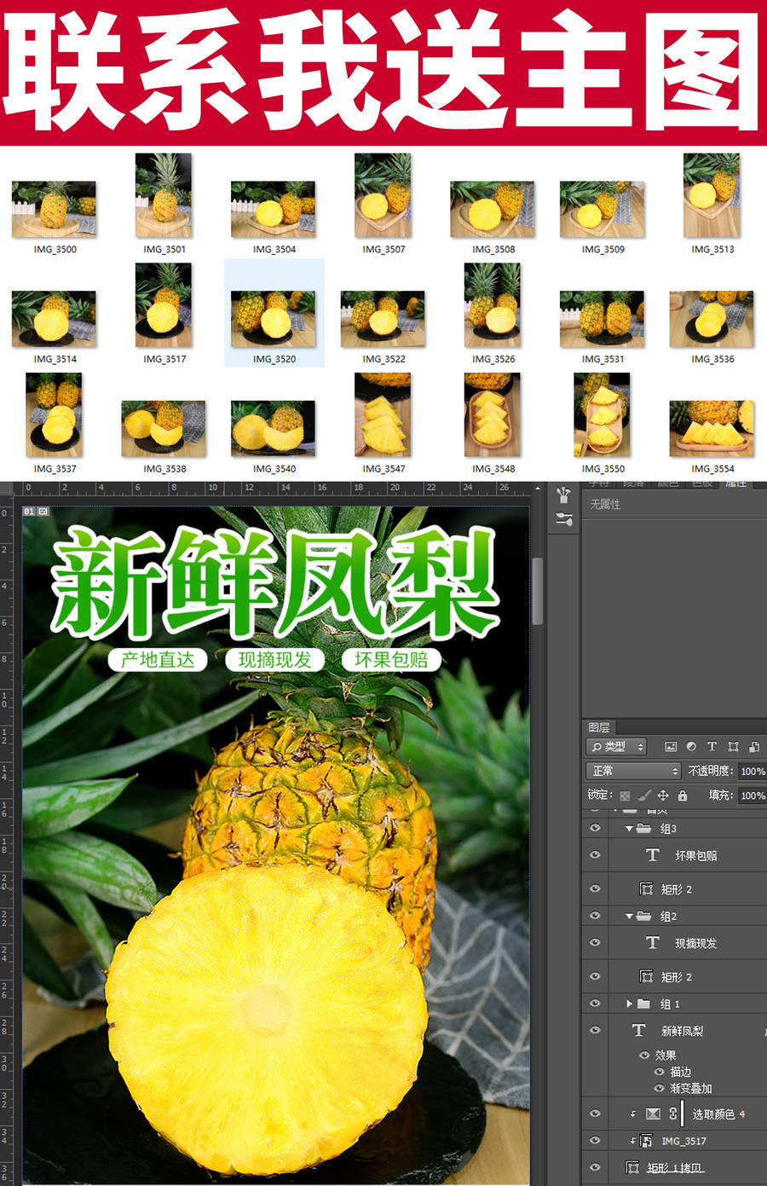Click shape icon of 矩形 2 under 组3

point(646,889)
